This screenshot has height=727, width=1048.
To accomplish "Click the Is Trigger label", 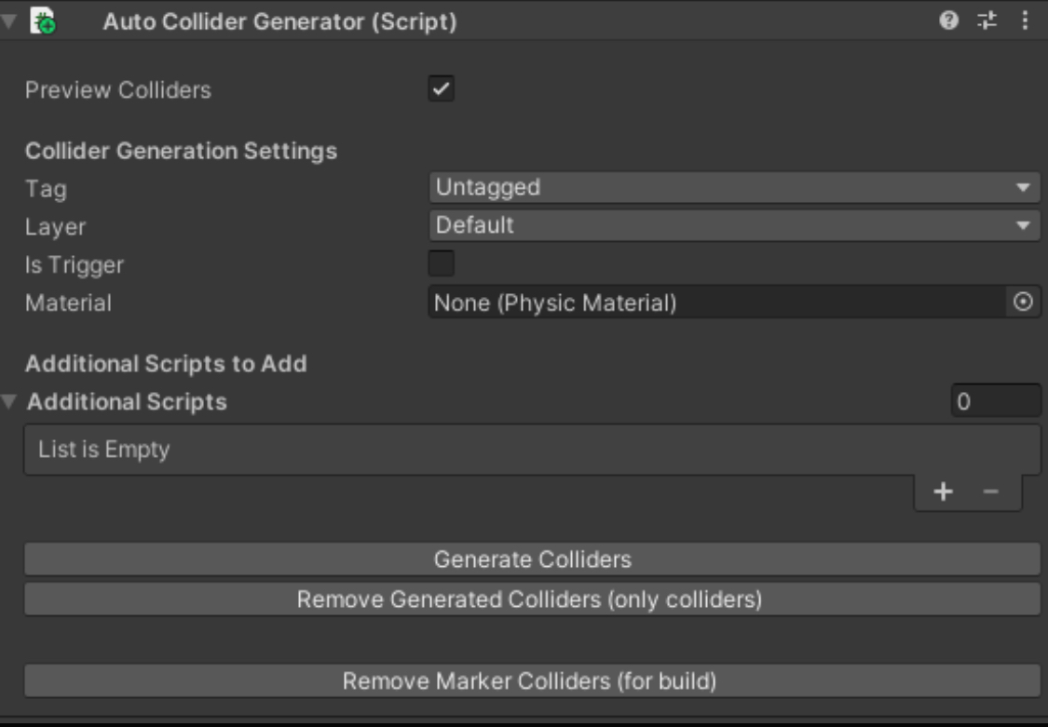I will coord(74,265).
